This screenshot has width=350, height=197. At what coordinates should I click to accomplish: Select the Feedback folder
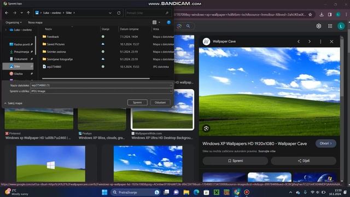point(52,37)
